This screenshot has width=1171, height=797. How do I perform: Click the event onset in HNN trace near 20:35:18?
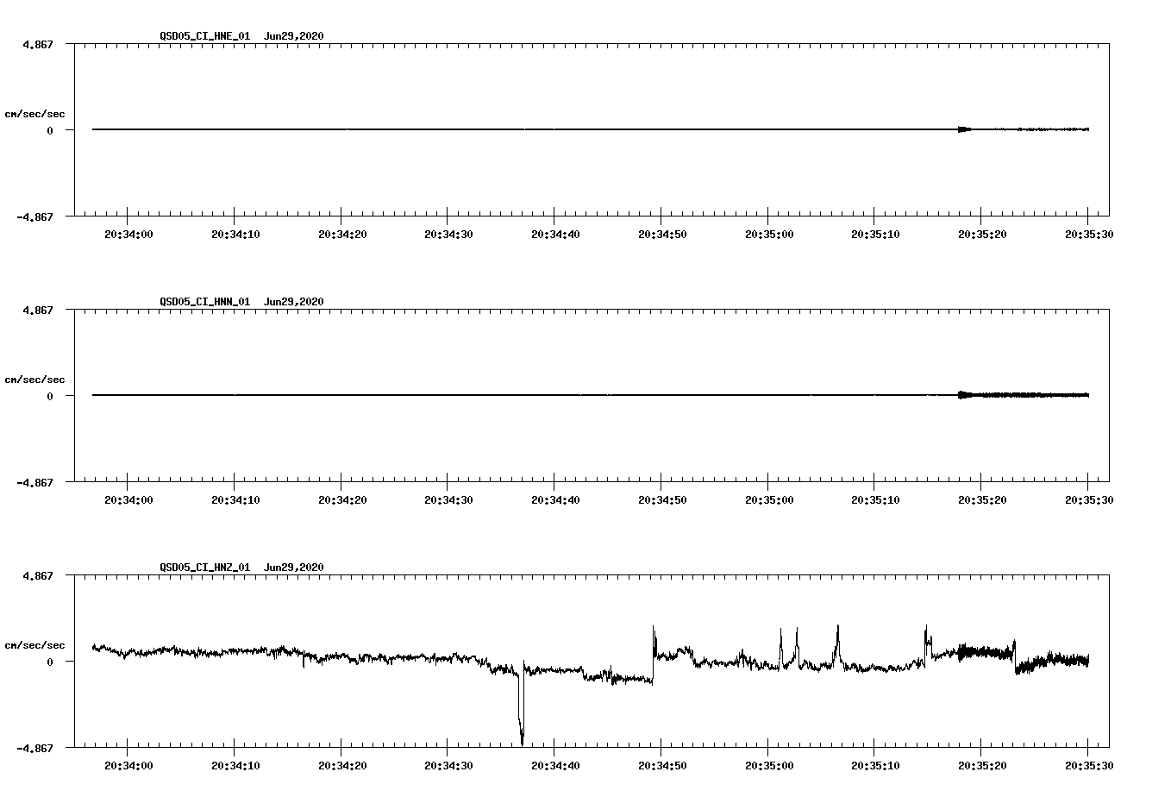964,395
